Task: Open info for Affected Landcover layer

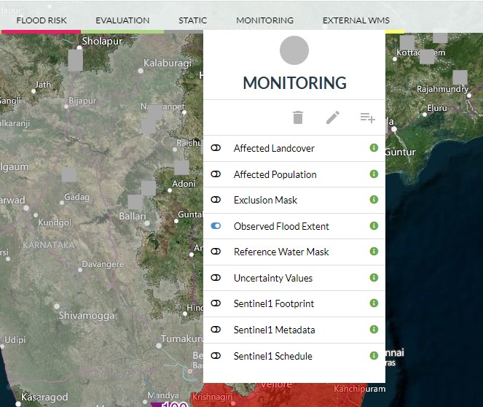Action: pyautogui.click(x=374, y=148)
